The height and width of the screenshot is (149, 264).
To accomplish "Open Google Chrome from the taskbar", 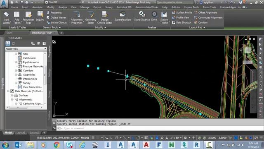I will coord(57,145).
